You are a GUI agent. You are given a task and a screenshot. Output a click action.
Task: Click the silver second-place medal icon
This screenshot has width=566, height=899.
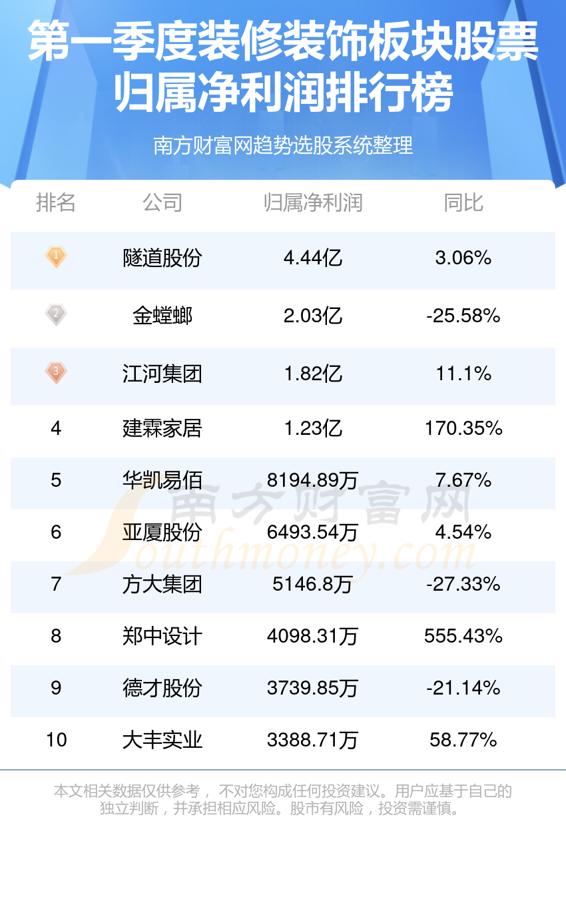tap(56, 314)
